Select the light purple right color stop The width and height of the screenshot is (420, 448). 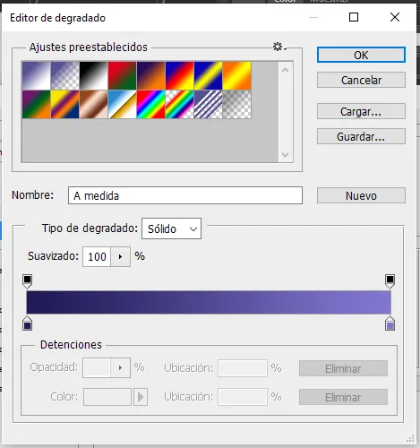click(390, 323)
